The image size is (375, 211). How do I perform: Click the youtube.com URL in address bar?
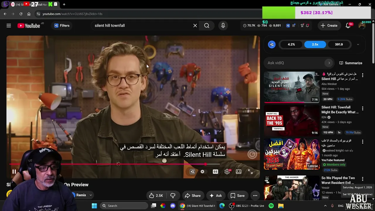[72, 14]
